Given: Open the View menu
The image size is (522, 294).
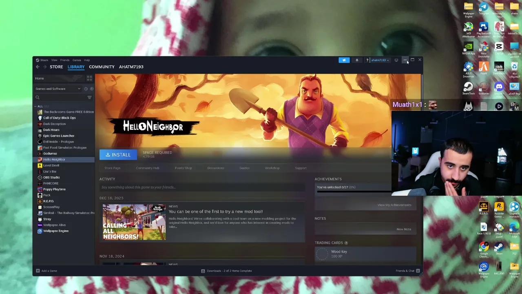Looking at the screenshot, I should 54,60.
